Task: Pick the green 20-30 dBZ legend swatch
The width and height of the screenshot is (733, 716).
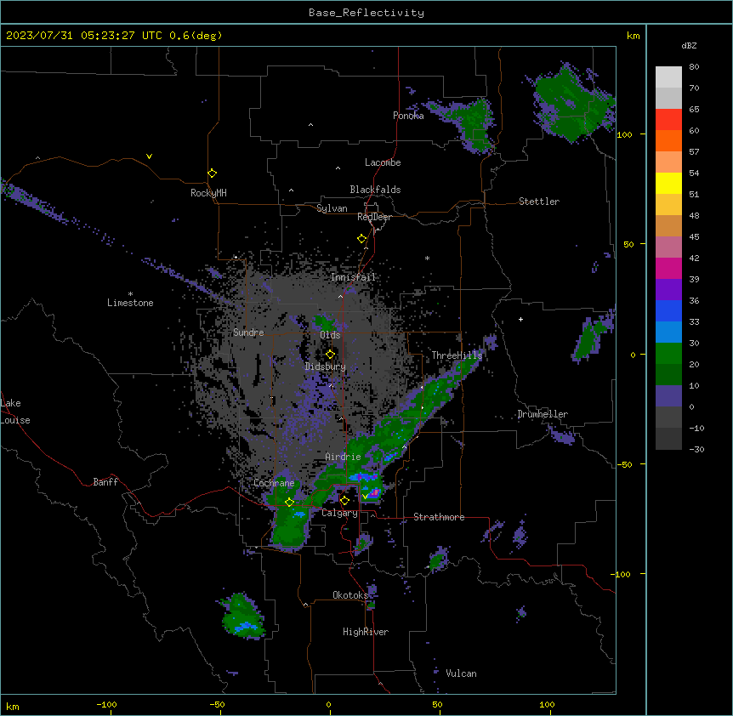Action: pos(668,354)
